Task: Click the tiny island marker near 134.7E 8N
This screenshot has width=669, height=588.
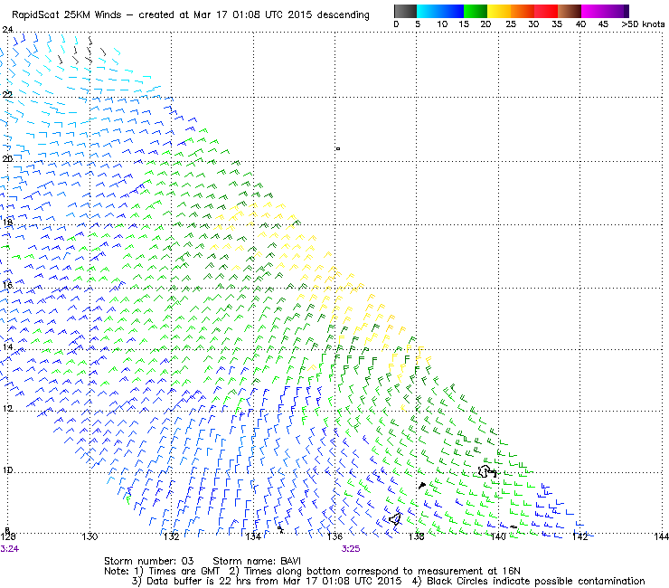Action: click(280, 529)
